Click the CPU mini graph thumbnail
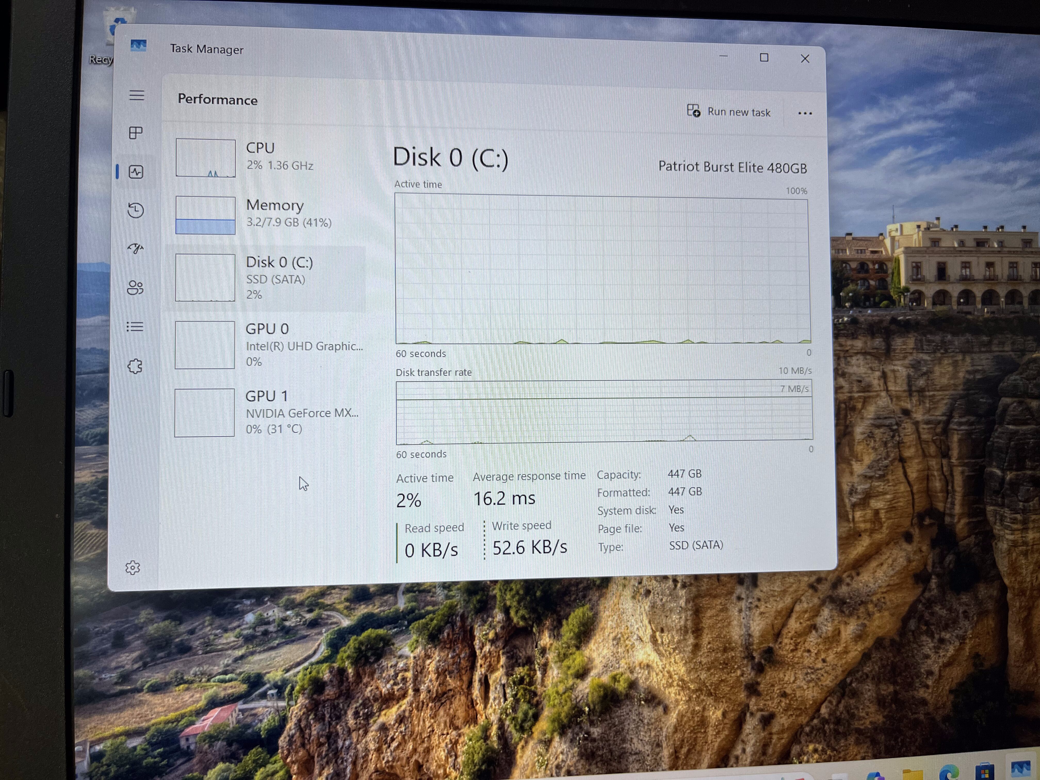This screenshot has height=780, width=1040. click(206, 158)
